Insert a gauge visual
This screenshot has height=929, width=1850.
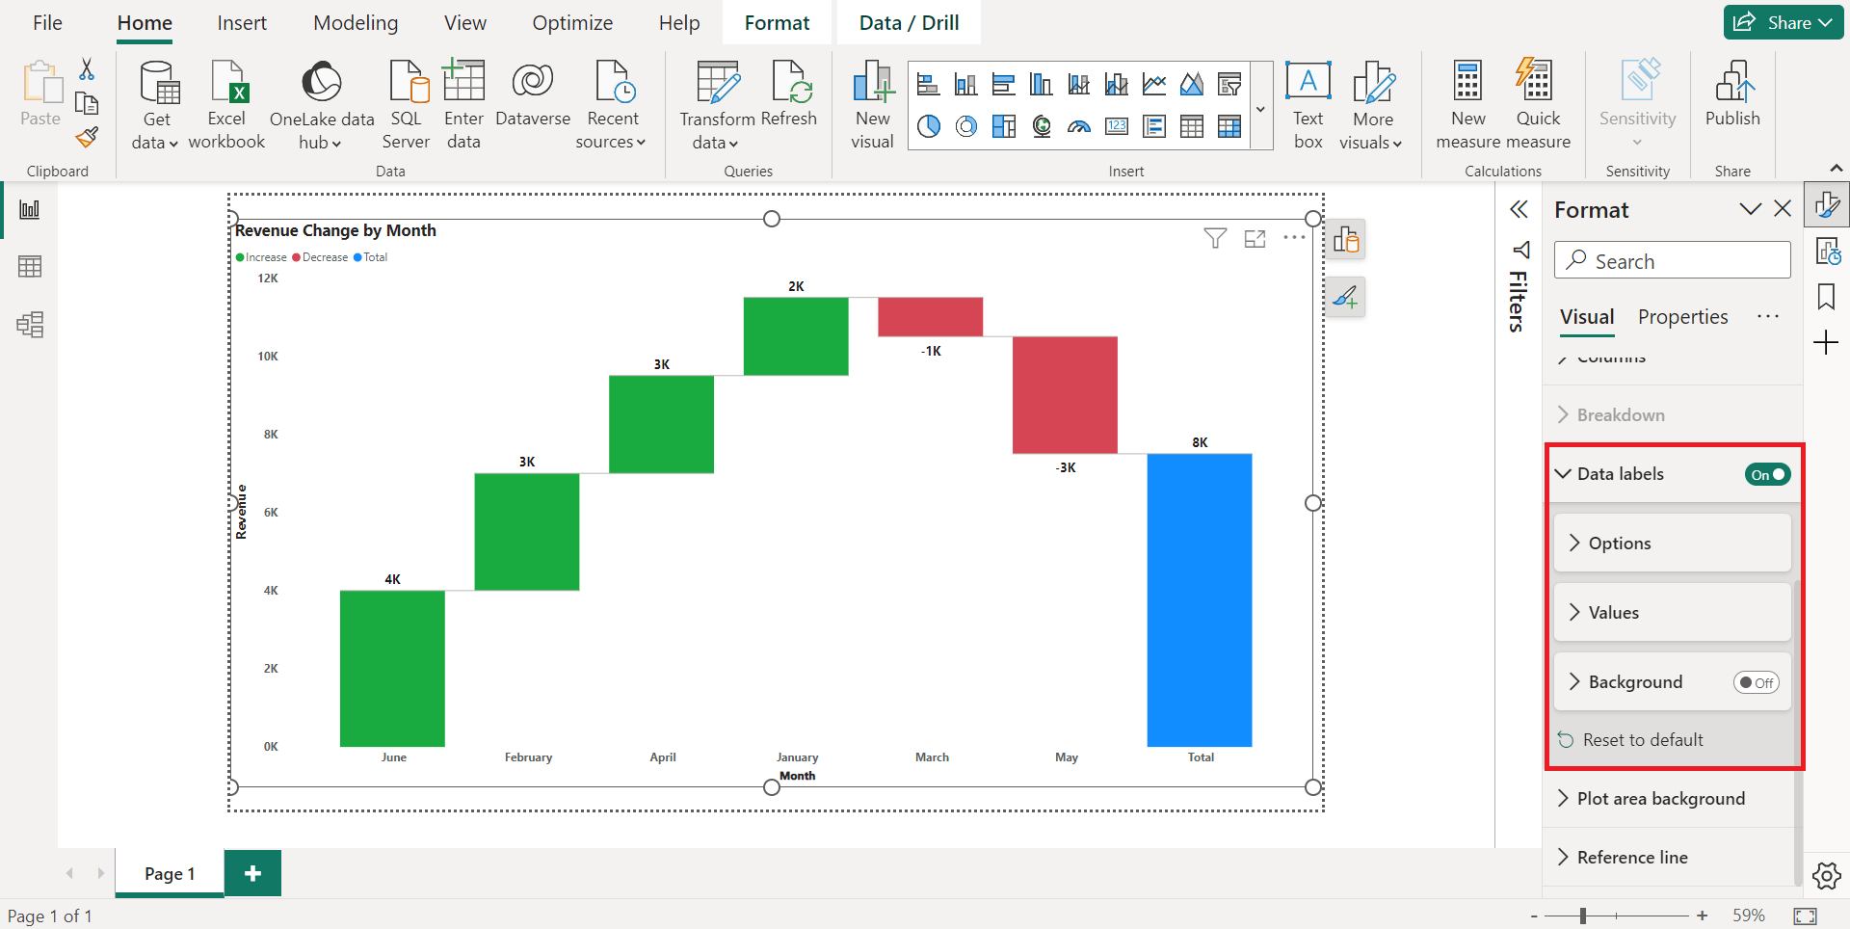coord(1079,126)
